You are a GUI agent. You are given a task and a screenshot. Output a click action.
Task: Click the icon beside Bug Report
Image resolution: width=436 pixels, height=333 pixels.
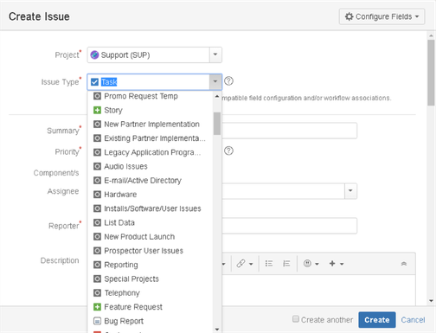97,321
